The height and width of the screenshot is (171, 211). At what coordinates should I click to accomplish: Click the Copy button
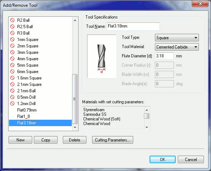[46, 140]
